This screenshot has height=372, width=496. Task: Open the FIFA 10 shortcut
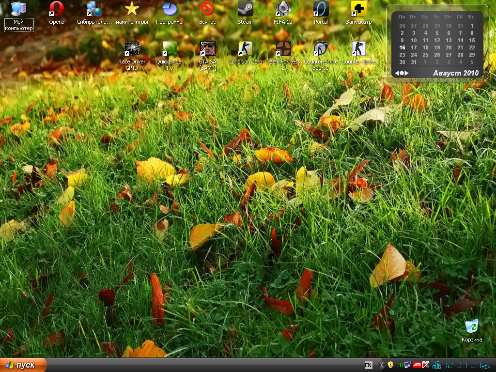pos(283,9)
